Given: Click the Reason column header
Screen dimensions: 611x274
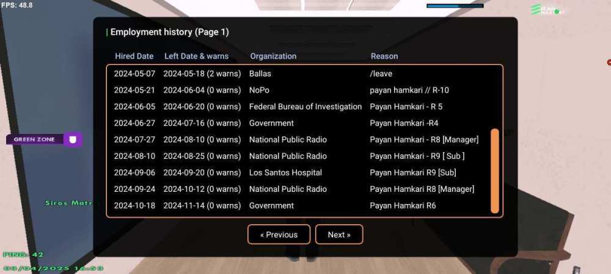Looking at the screenshot, I should click(x=384, y=56).
